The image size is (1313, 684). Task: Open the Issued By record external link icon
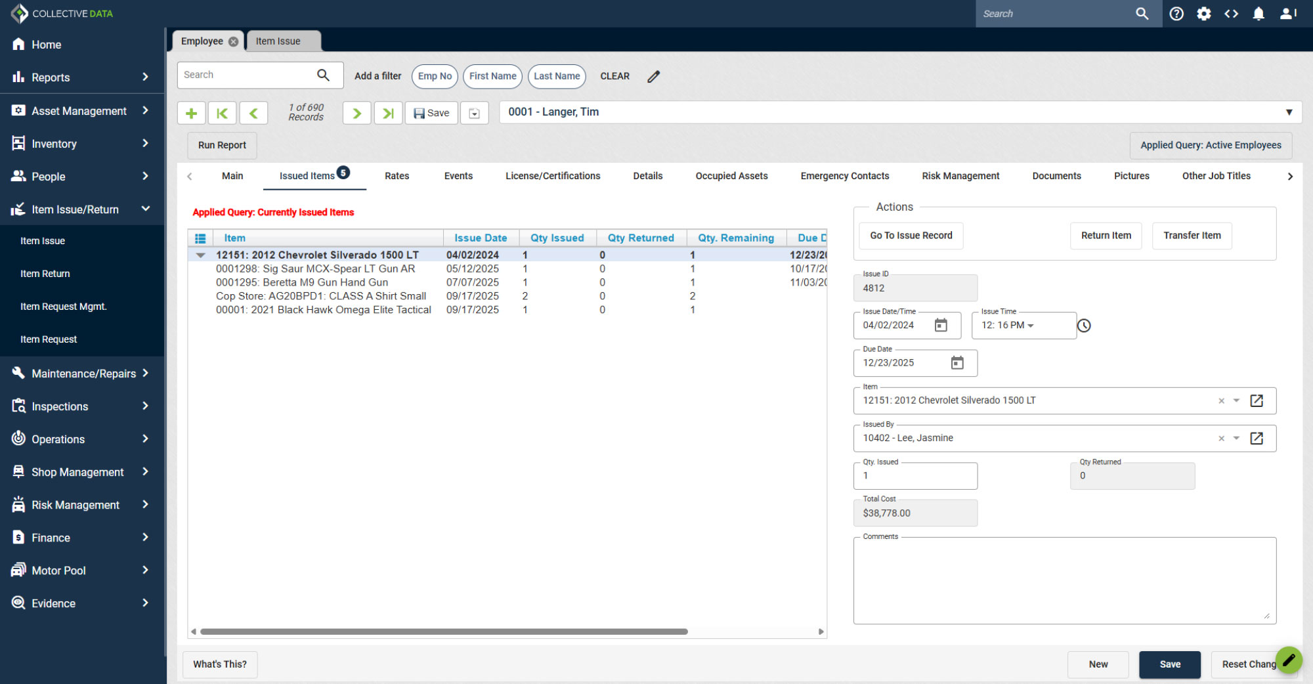(x=1257, y=438)
